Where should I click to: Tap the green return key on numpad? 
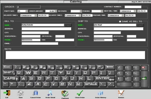[x=144, y=79]
